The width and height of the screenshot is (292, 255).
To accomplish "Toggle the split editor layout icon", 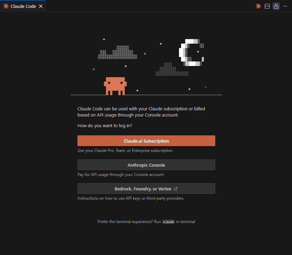I will [267, 6].
